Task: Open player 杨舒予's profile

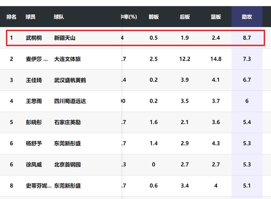Action: pyautogui.click(x=34, y=143)
